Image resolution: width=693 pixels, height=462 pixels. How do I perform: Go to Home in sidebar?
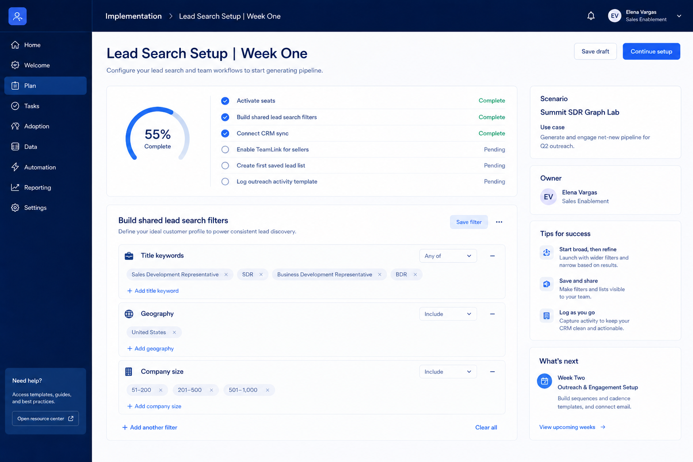[x=45, y=45]
